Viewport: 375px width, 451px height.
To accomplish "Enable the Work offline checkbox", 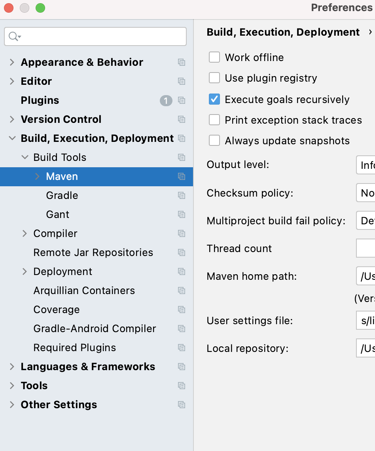I will [x=214, y=57].
